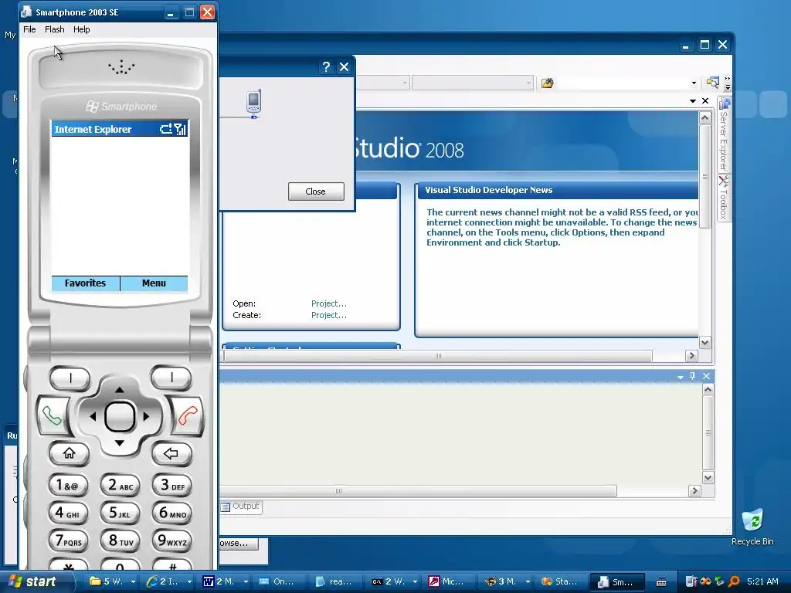The height and width of the screenshot is (593, 791).
Task: Expand the second toolbar combo box
Action: coord(528,83)
